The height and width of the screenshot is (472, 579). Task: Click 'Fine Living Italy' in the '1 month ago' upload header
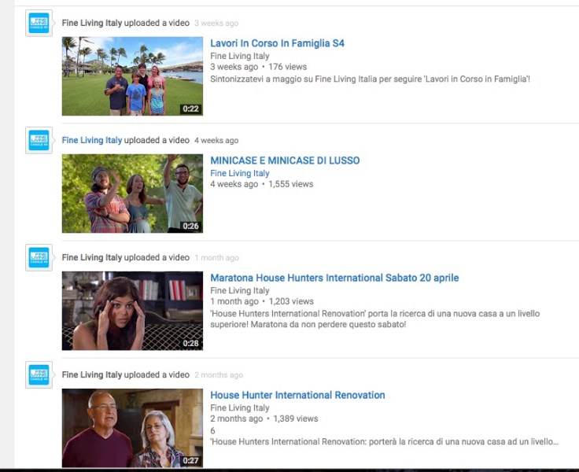pos(92,257)
